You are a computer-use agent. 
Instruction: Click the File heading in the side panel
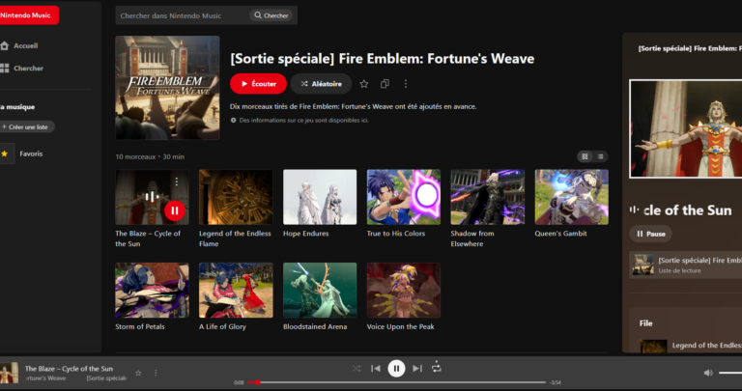click(x=646, y=323)
